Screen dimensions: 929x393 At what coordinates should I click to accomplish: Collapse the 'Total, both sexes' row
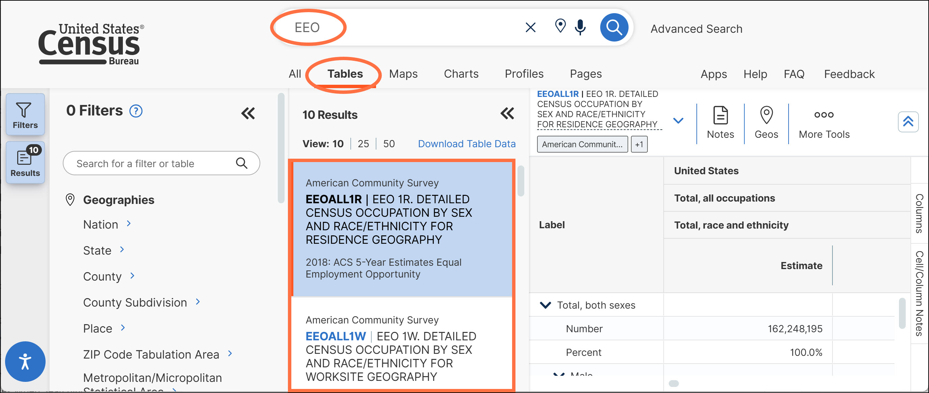click(x=545, y=305)
